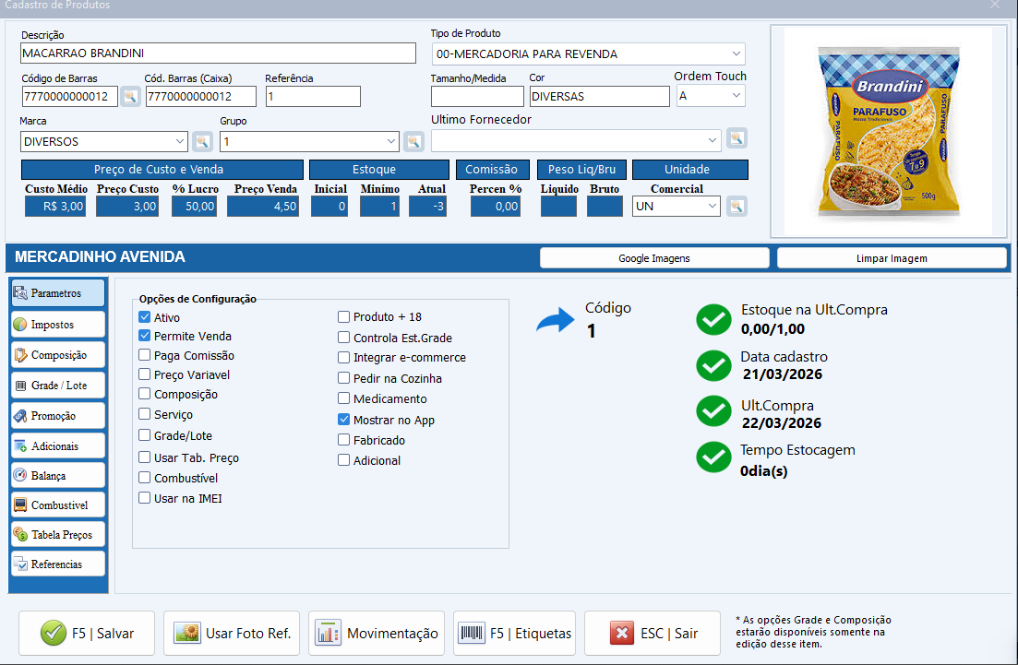Click search icon beside Ultimo Fornecedor
The image size is (1018, 665).
point(737,138)
